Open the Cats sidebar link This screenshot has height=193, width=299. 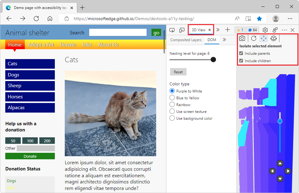click(x=30, y=64)
